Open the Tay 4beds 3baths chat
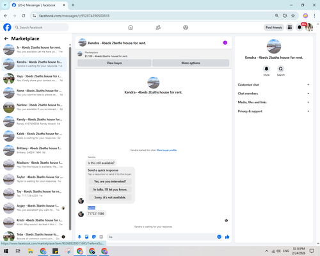The image size is (320, 256). tap(34, 193)
